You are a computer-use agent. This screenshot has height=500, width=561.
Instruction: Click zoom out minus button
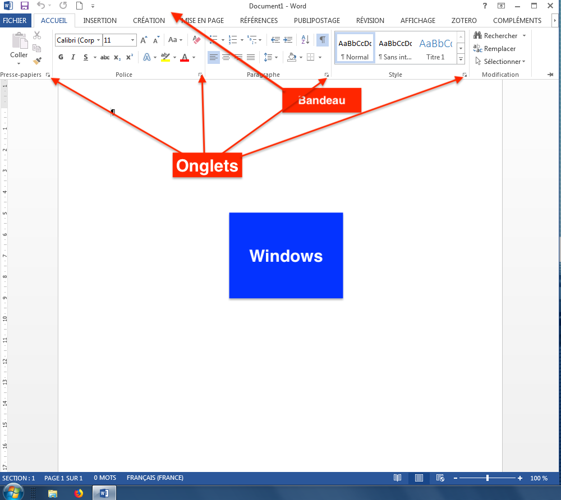click(456, 478)
